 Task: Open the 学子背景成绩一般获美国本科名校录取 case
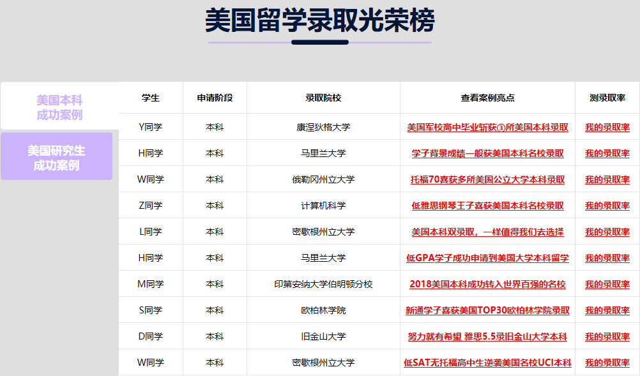coord(487,153)
